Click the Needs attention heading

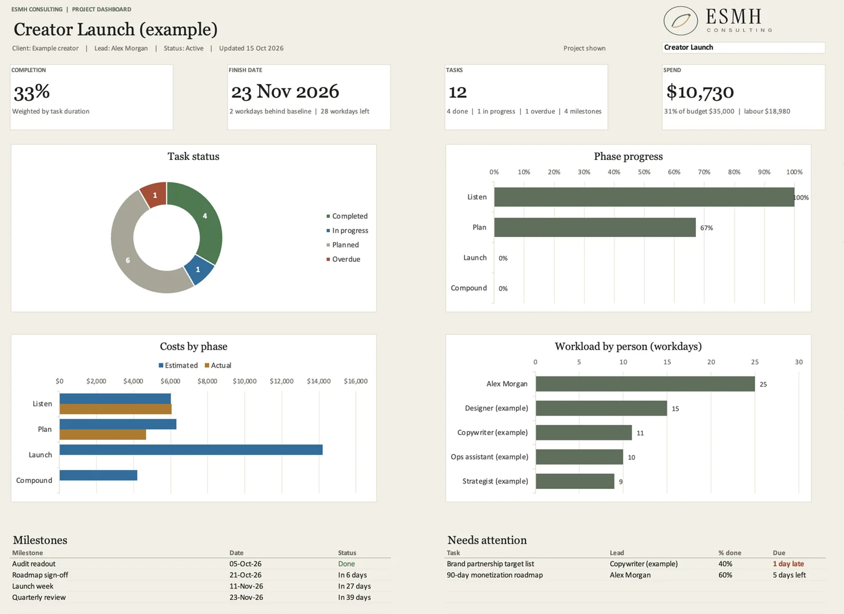click(x=487, y=540)
